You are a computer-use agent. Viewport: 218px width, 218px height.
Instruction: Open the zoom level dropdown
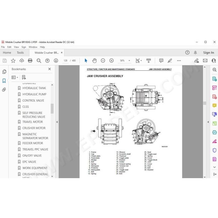coord(129,61)
